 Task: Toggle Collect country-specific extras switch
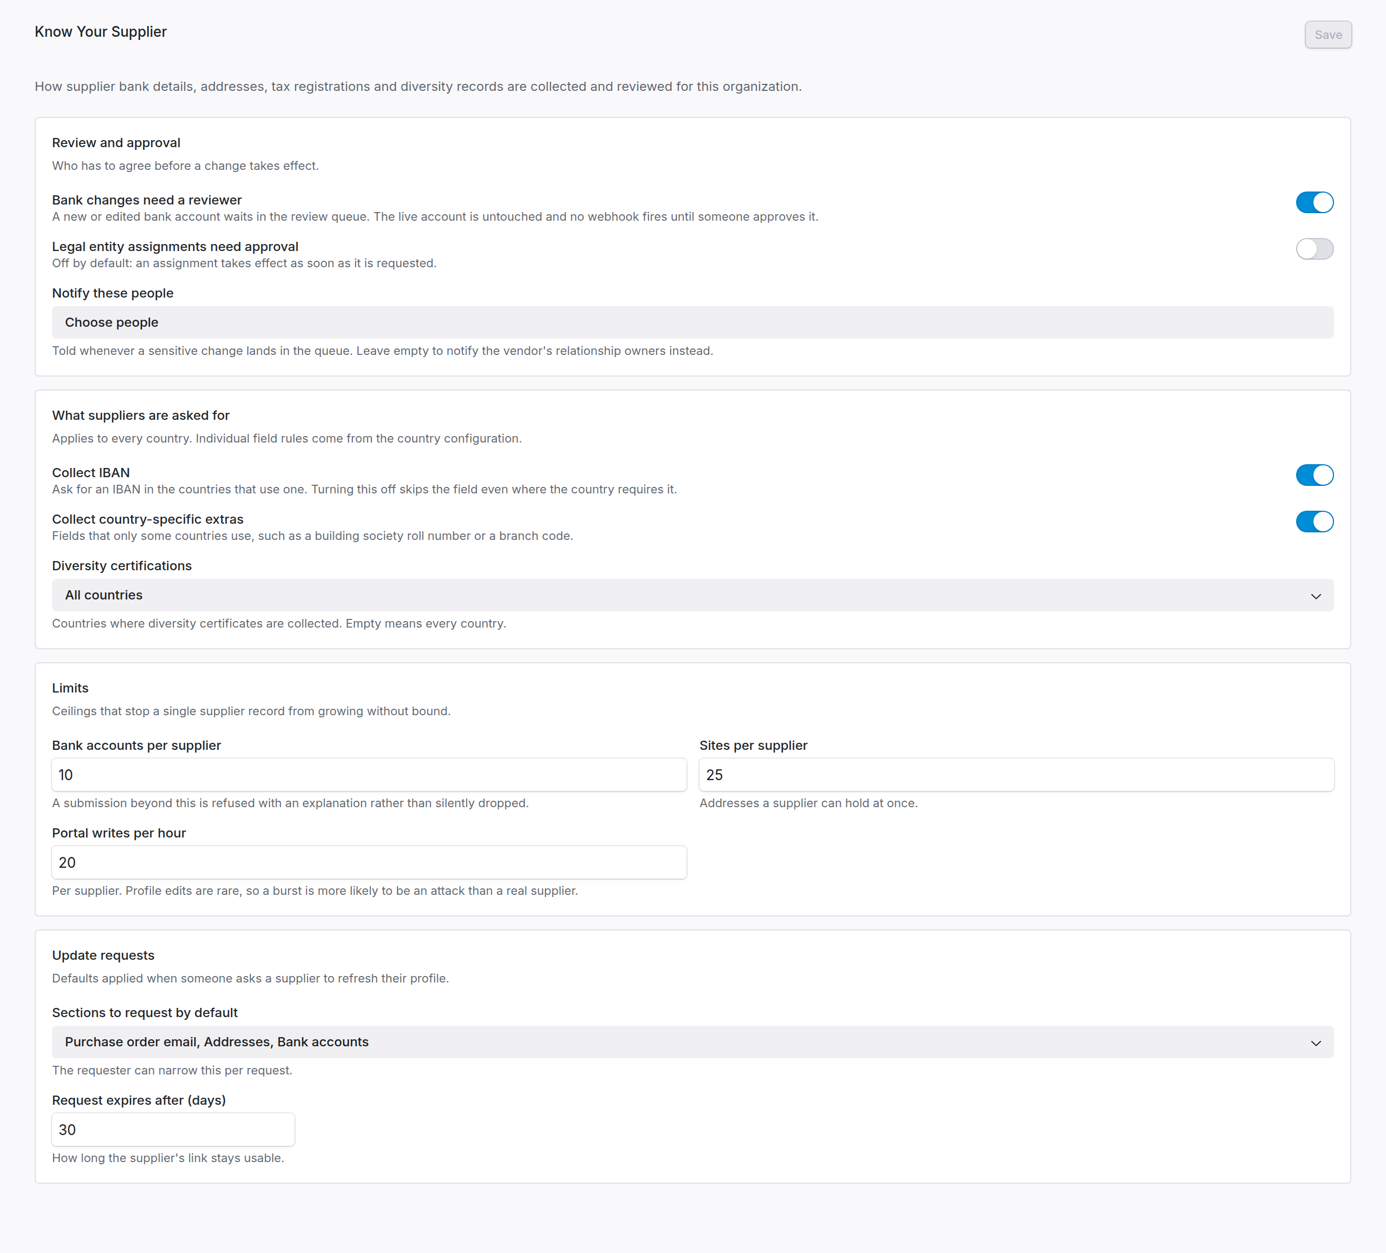1315,522
